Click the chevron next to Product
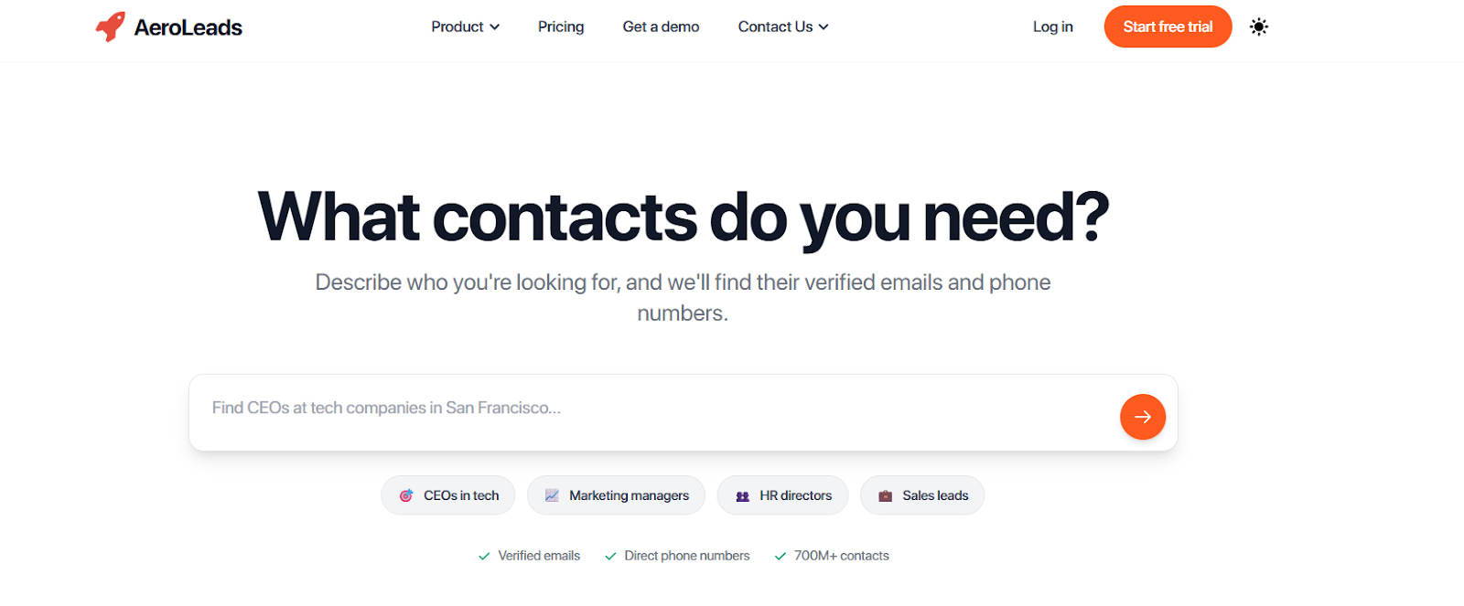The image size is (1464, 606). tap(495, 27)
